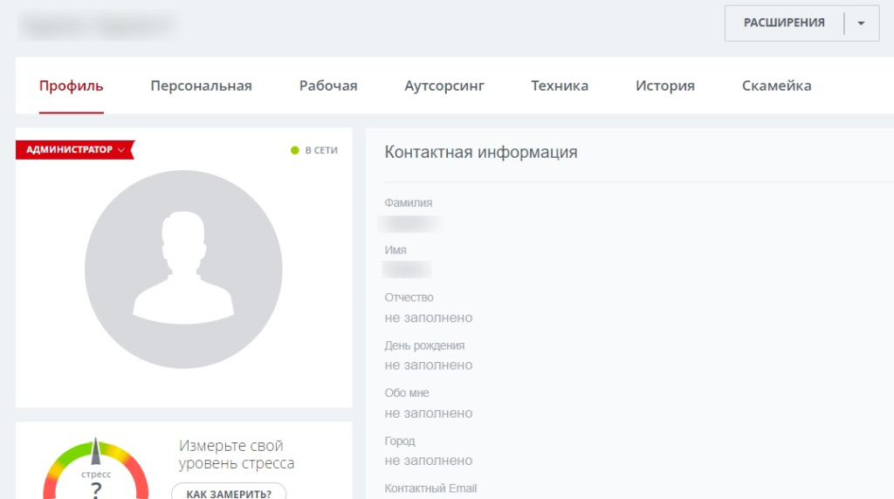The image size is (894, 499).
Task: Click the Имя field label
Action: click(395, 250)
